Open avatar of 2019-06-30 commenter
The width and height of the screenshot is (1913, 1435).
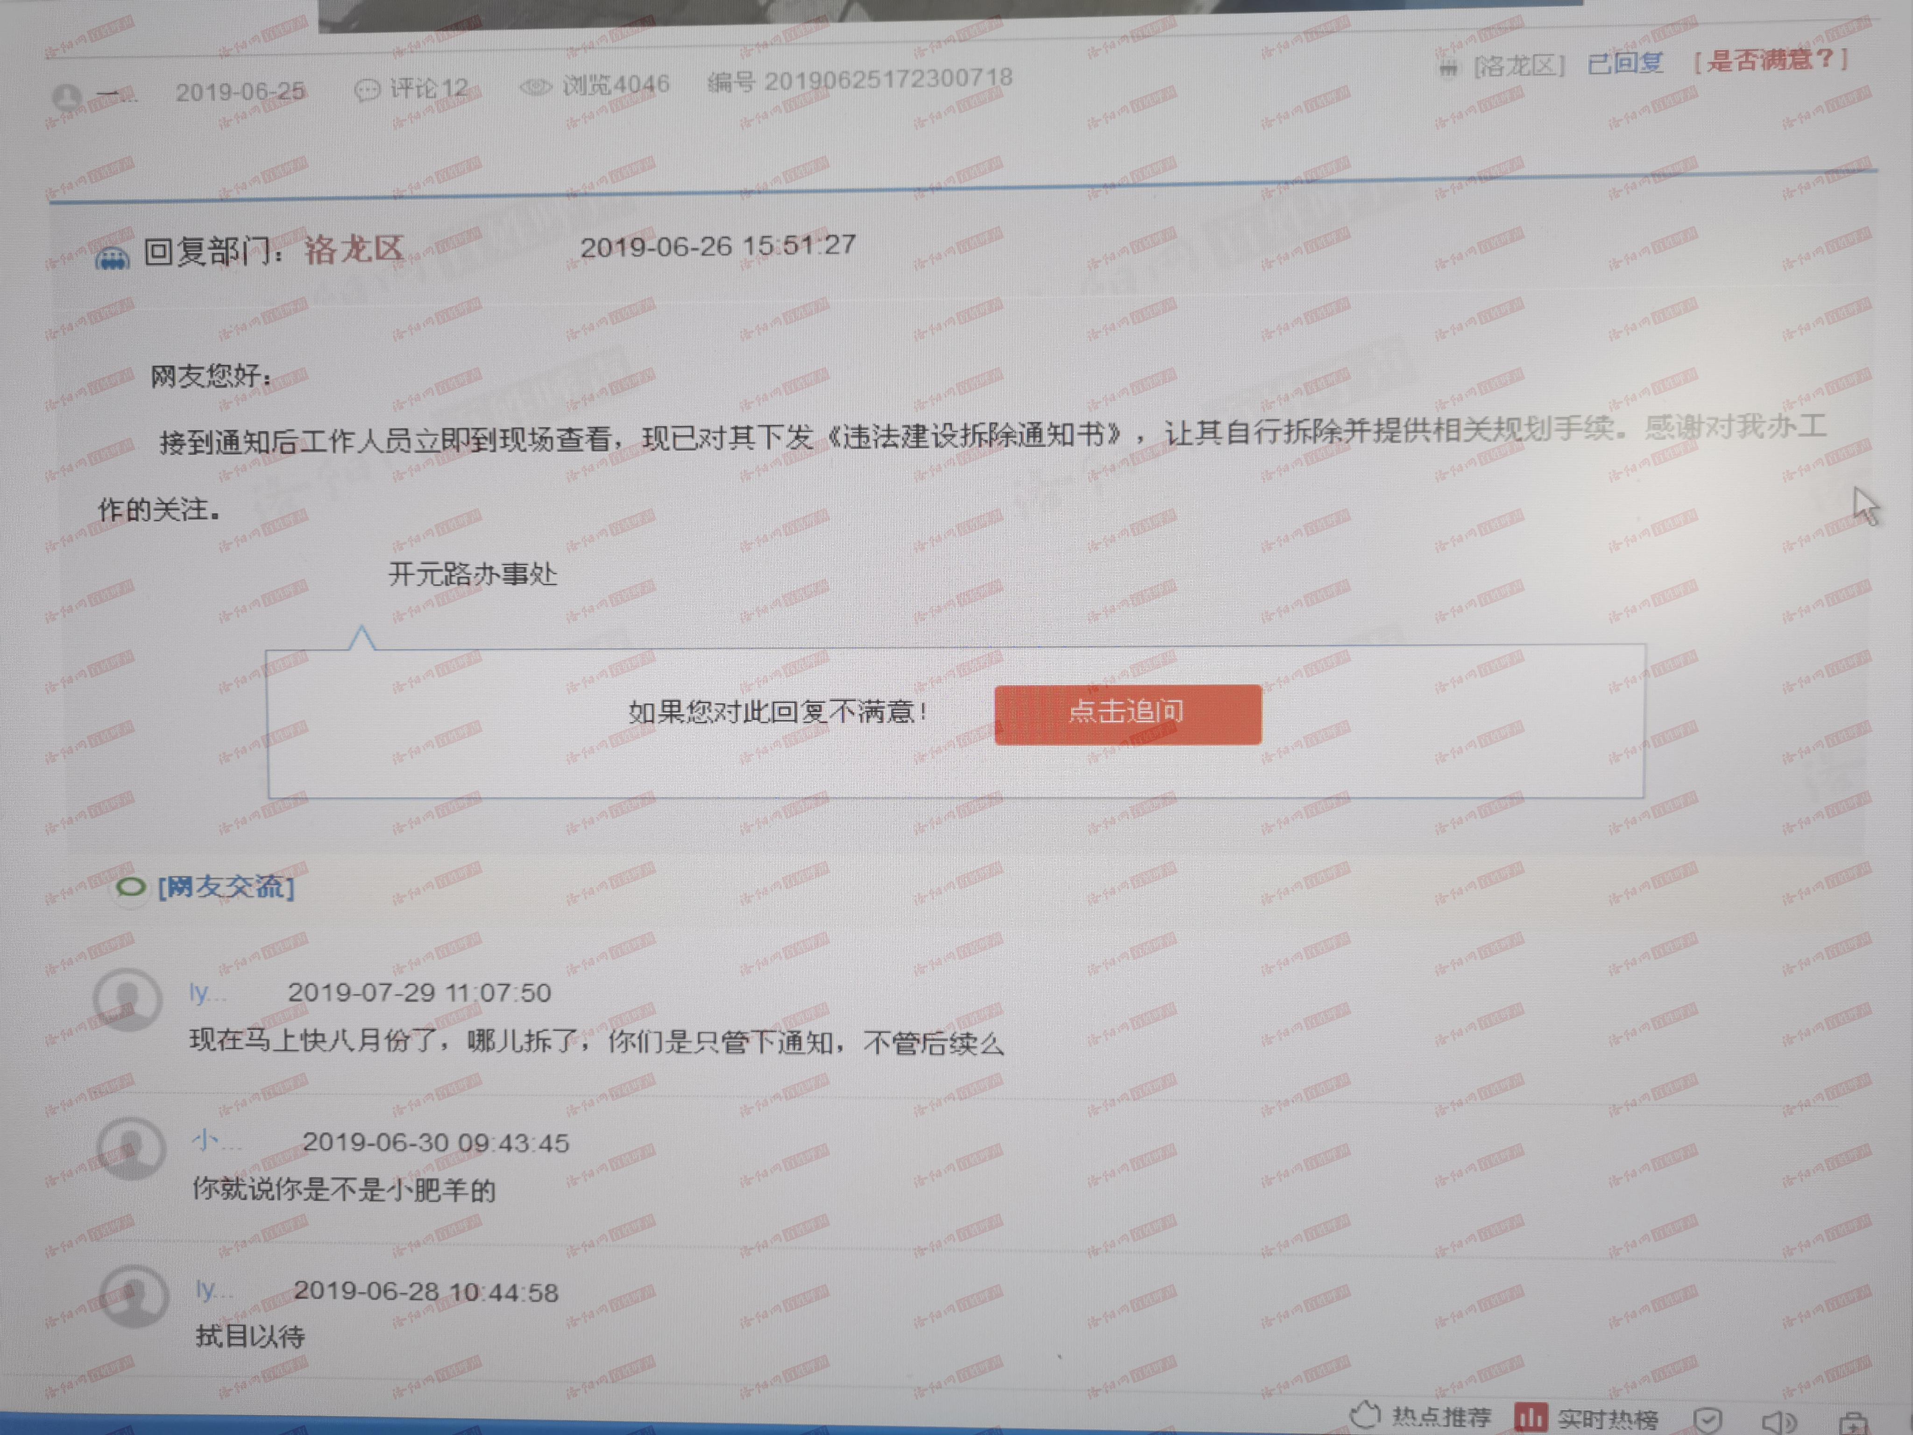click(131, 1149)
